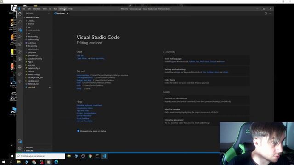The width and height of the screenshot is (294, 165).
Task: Click Find and run all commands
Action: point(206,100)
